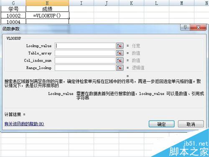Select column K header
This screenshot has width=209, height=157.
pyautogui.click(x=131, y=3)
